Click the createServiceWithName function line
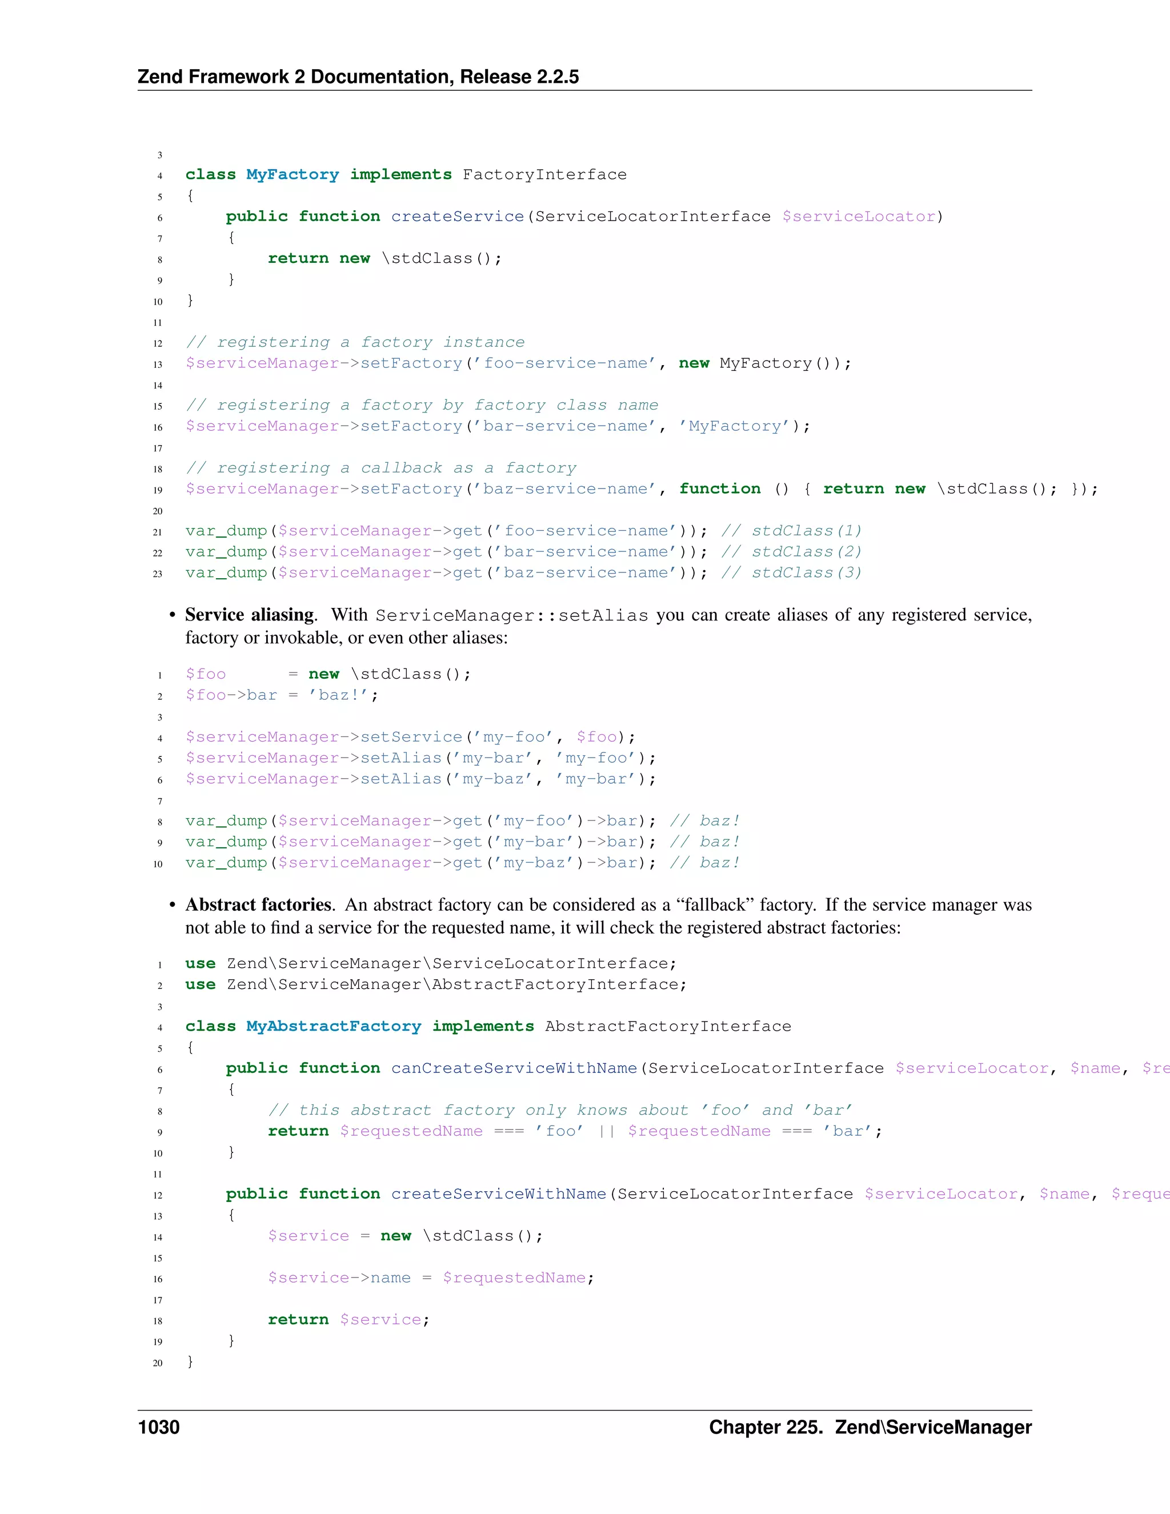1170x1514 pixels. (698, 1193)
